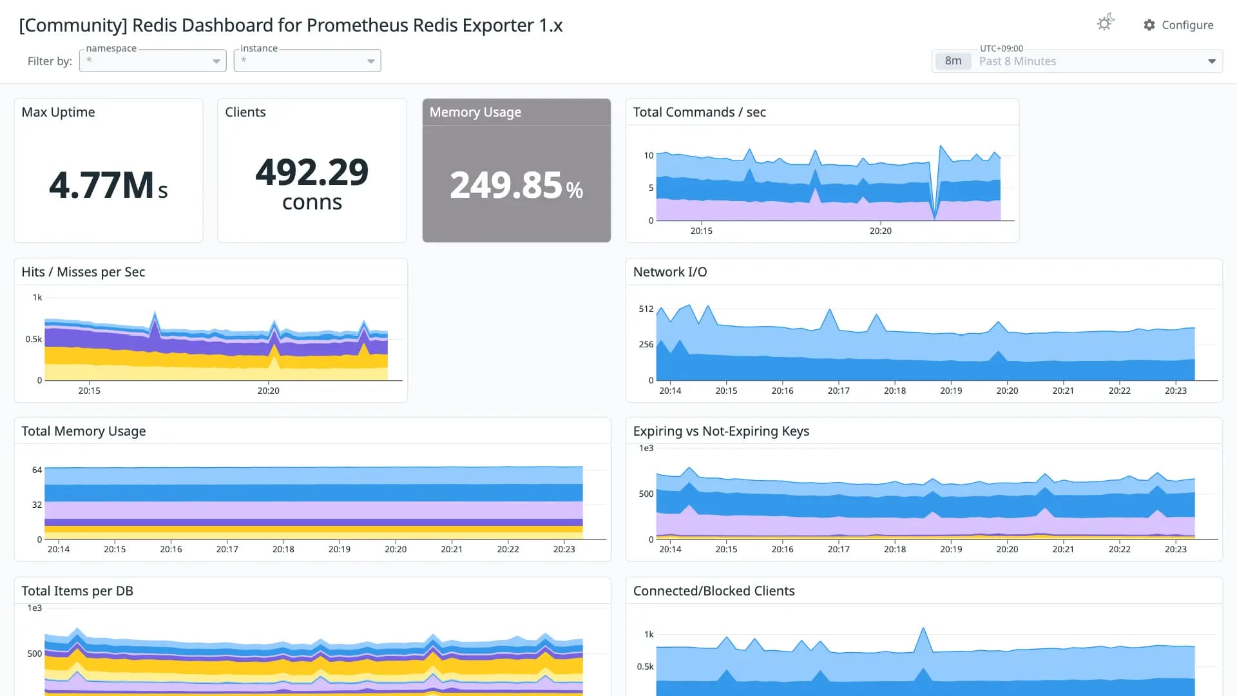
Task: Click the Total Items per DB title
Action: pos(77,591)
